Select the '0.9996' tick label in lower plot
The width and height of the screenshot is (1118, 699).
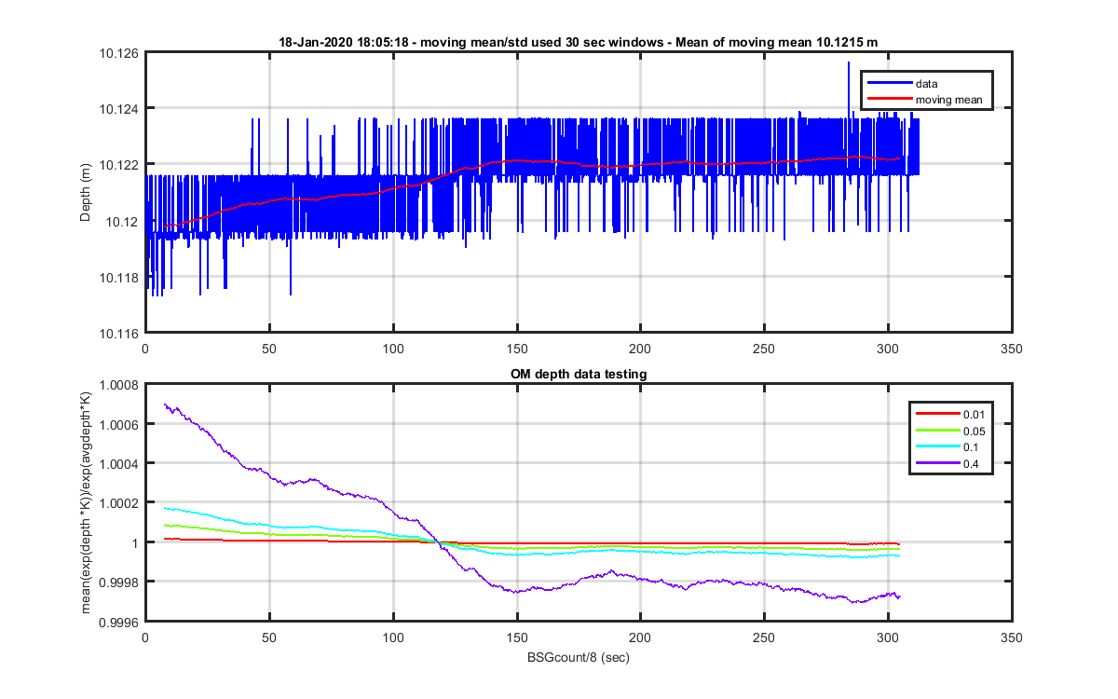click(119, 622)
